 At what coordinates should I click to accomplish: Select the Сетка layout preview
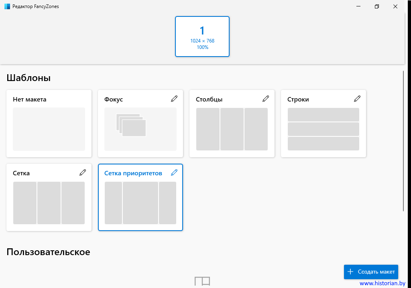click(49, 203)
